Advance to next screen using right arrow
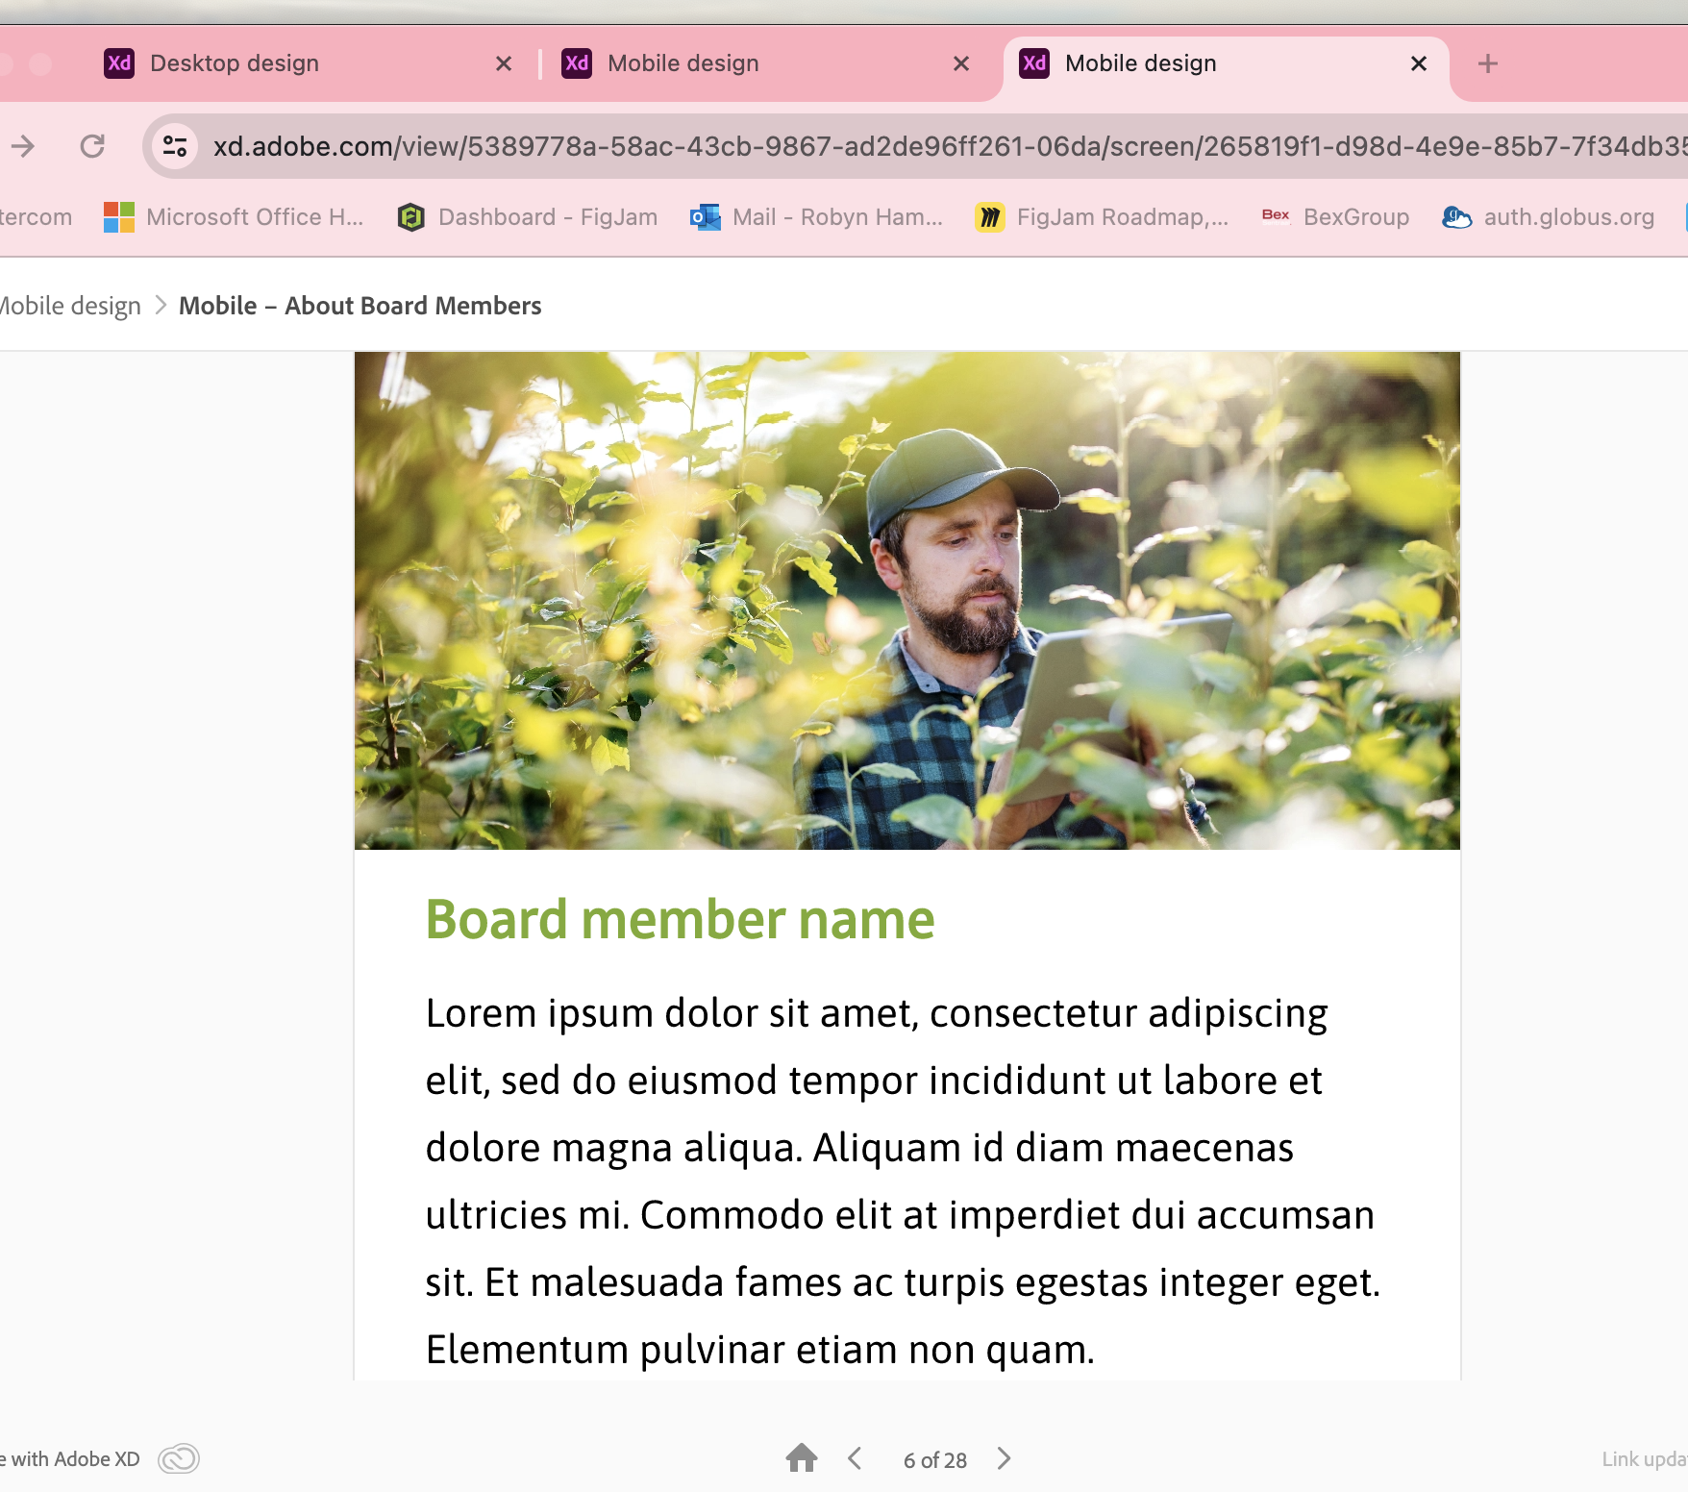The image size is (1688, 1492). point(1004,1458)
